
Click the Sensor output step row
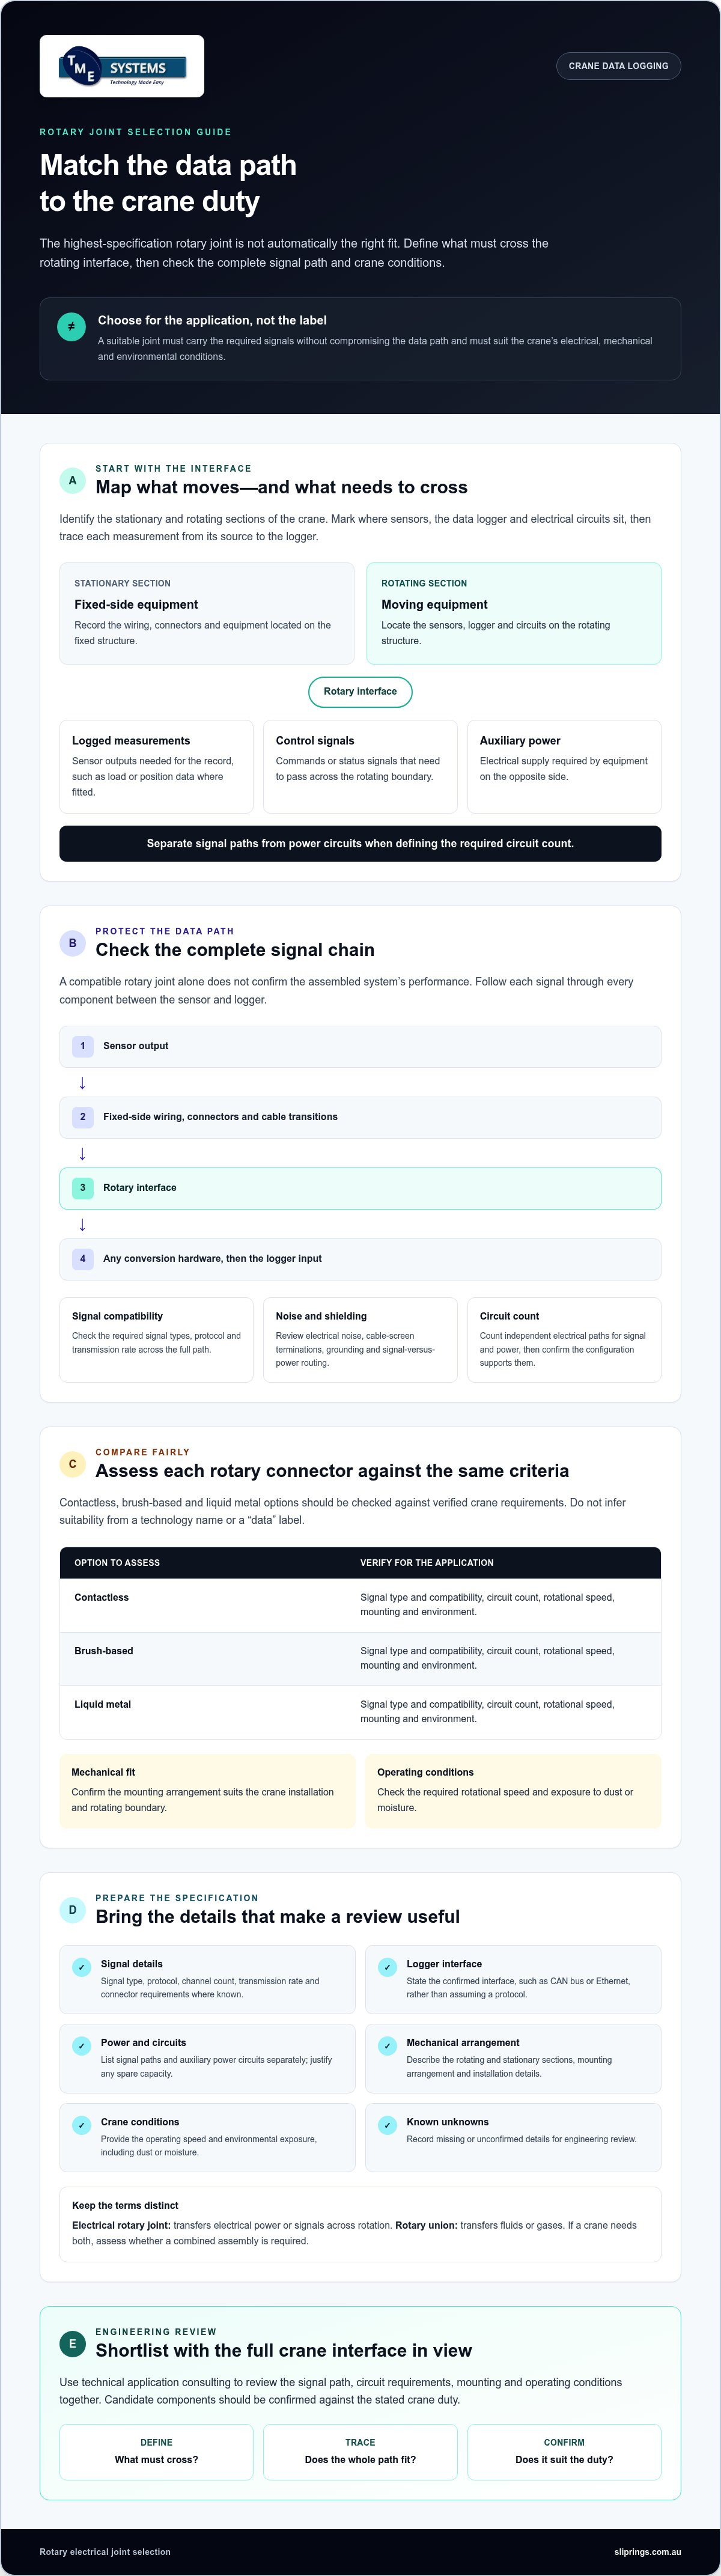coord(360,1047)
